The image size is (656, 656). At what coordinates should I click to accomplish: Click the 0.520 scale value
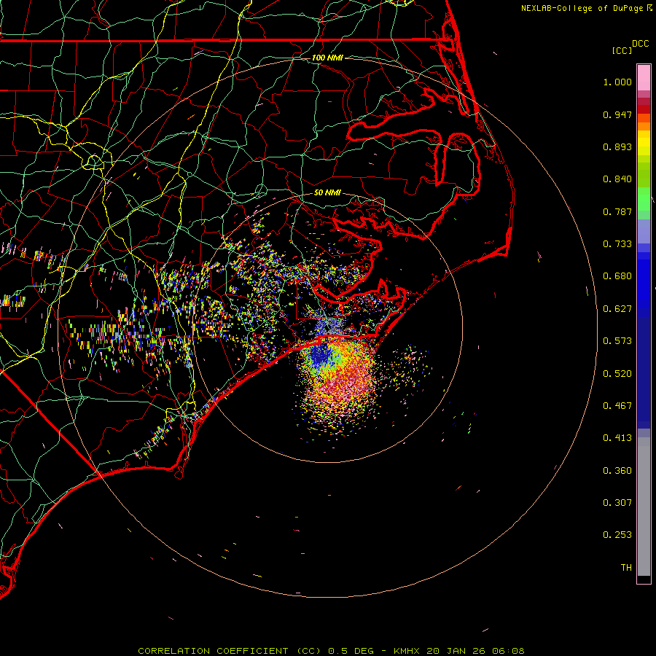pyautogui.click(x=617, y=374)
